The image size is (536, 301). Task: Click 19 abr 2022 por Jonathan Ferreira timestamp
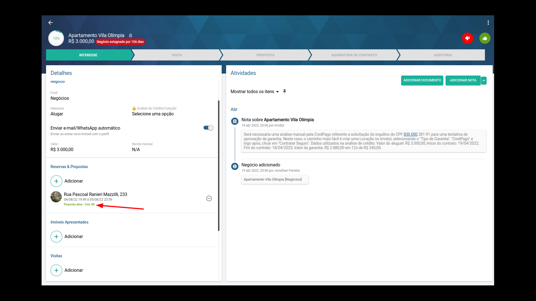pos(271,171)
